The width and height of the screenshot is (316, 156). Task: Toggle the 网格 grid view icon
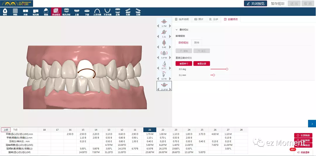(x=15, y=11)
